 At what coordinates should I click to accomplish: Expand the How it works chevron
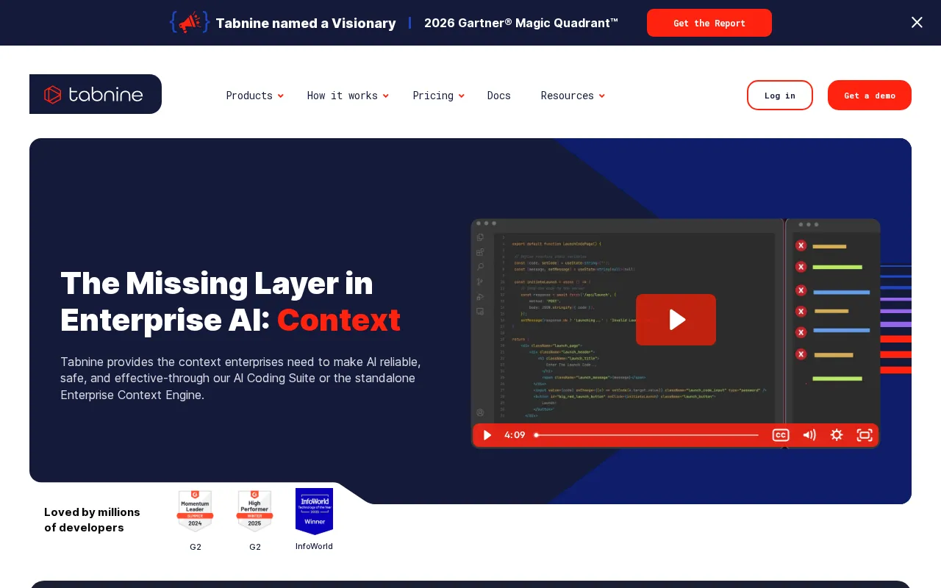[x=386, y=96]
